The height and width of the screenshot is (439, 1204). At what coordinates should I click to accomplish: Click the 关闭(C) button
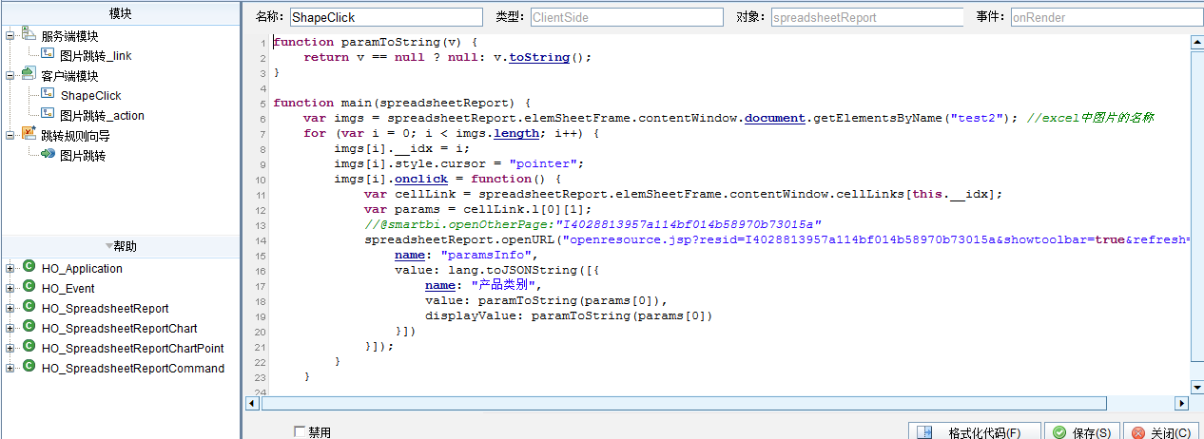coord(1161,432)
